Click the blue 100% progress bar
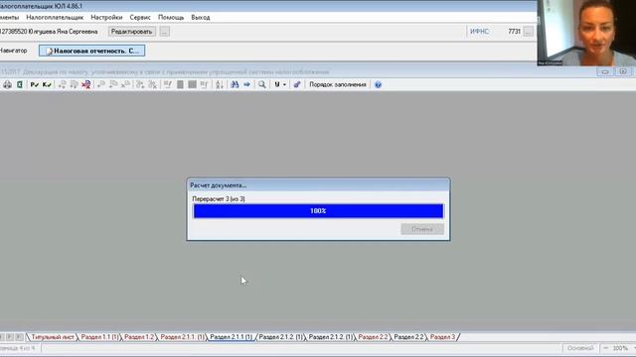This screenshot has width=636, height=357. 318,211
